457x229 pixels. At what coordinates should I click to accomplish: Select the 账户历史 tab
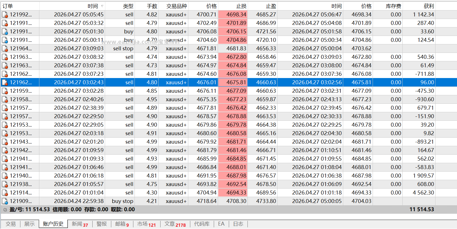coord(53,224)
